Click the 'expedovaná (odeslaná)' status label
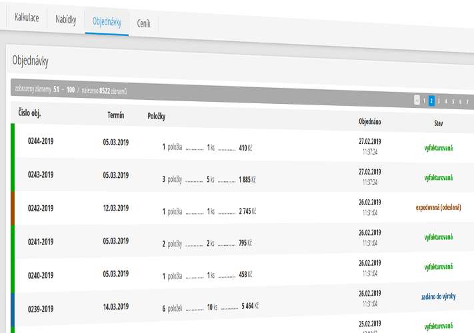 tap(438, 207)
